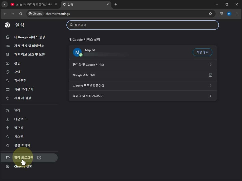Open Chrome 정보 about page

point(23,166)
